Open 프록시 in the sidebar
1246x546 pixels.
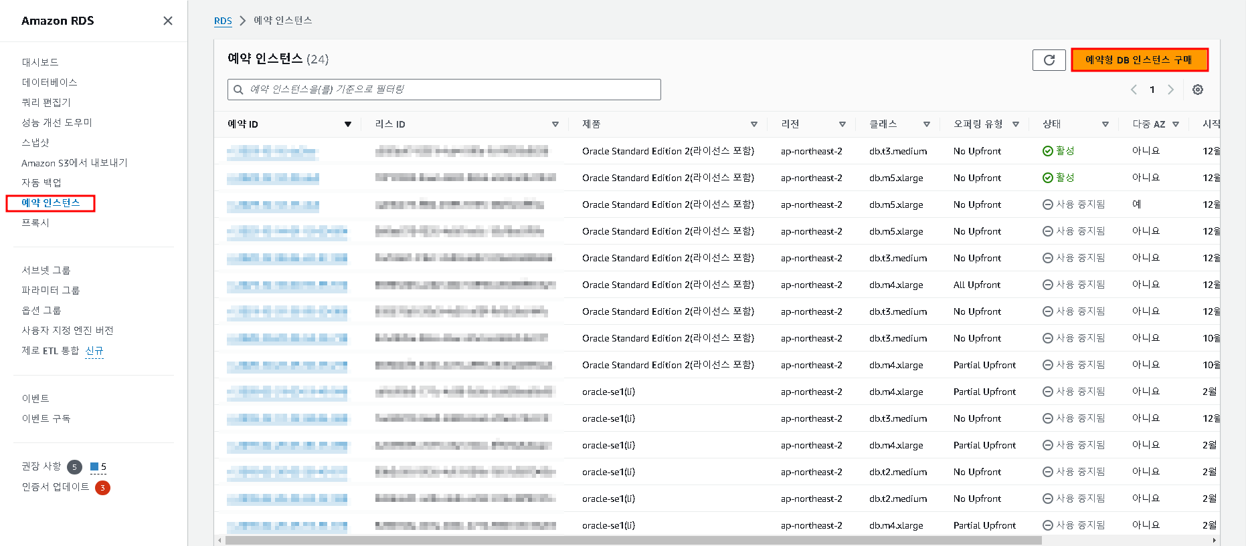coord(35,223)
